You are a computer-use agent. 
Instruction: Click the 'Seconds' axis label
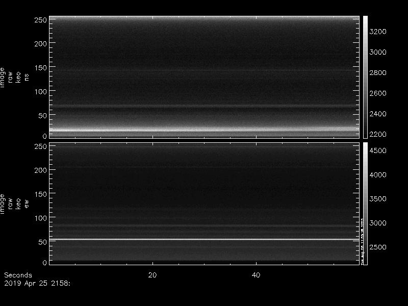pyautogui.click(x=18, y=275)
